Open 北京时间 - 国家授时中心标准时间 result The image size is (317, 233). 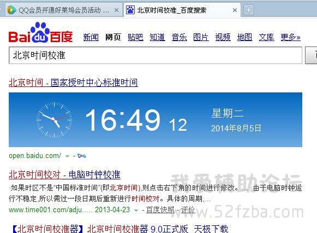coord(74,83)
